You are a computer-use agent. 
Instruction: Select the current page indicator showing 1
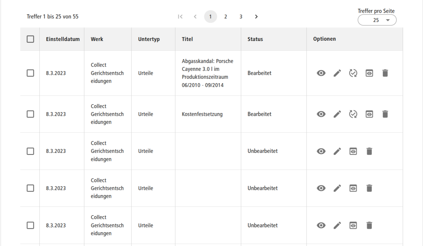[211, 17]
